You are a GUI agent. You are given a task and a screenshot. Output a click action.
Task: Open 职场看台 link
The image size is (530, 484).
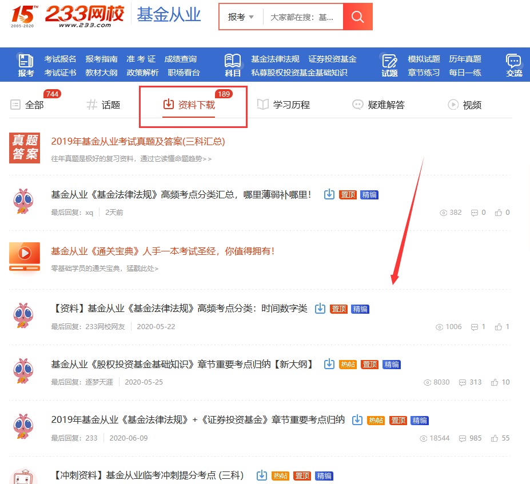coord(184,73)
